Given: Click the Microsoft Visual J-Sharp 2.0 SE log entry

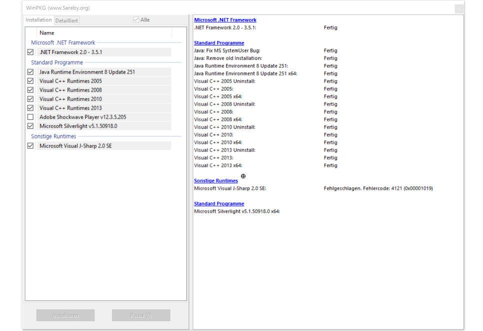Looking at the screenshot, I should click(x=230, y=188).
